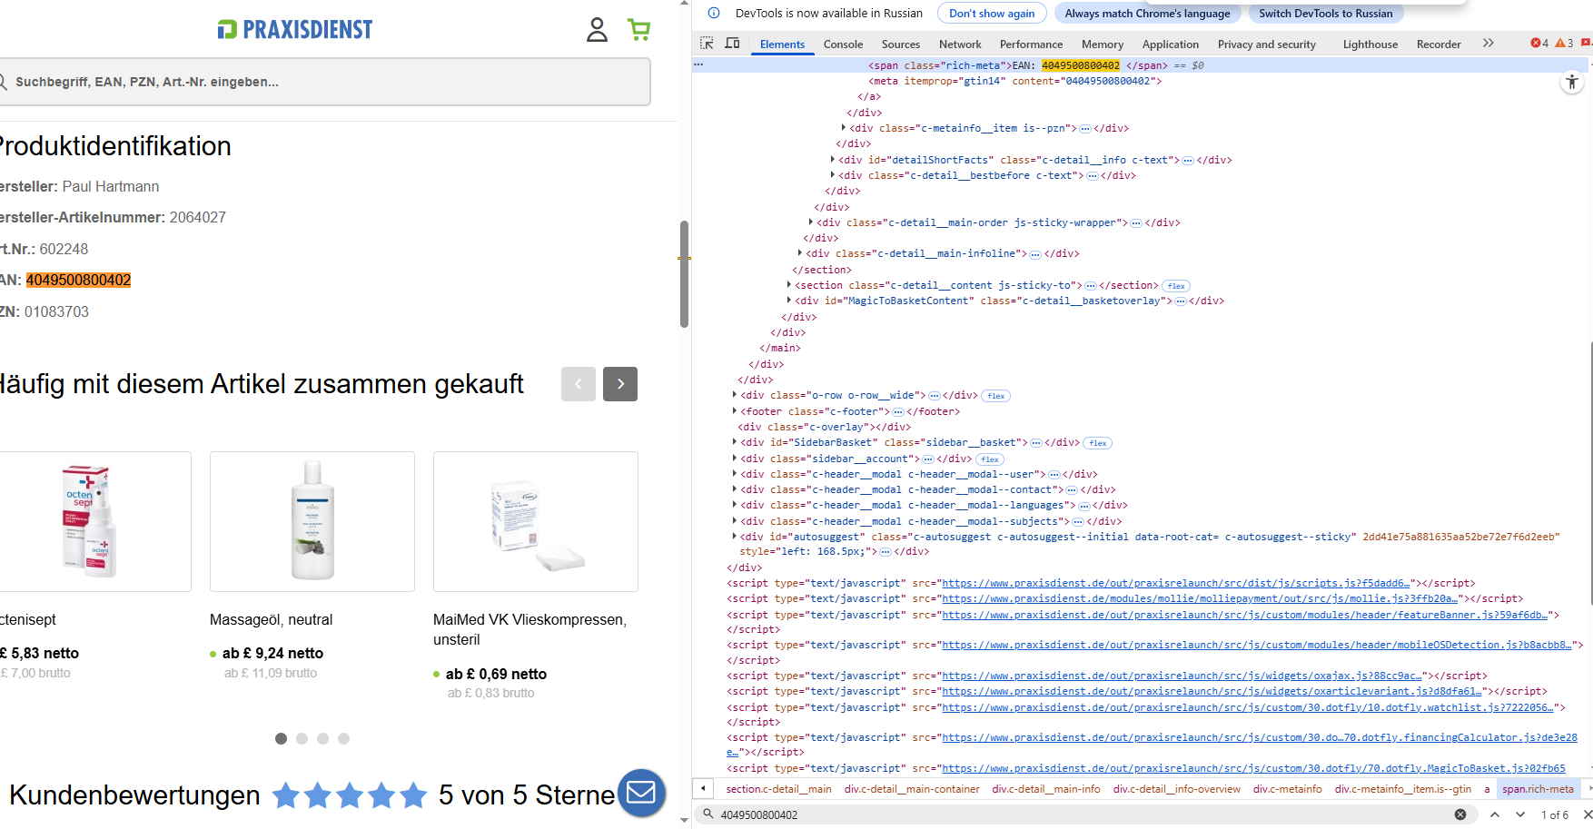Image resolution: width=1593 pixels, height=829 pixels.
Task: Close the DevTools search bar
Action: pyautogui.click(x=1587, y=814)
